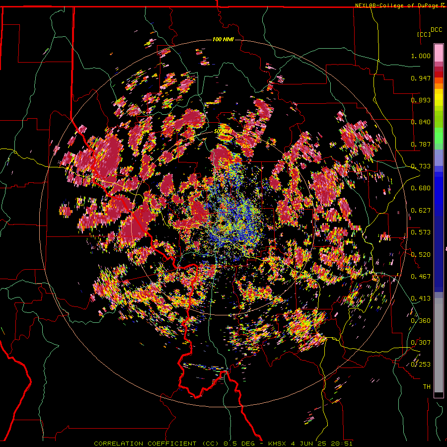447x447 pixels.
Task: Click the 0.893 legend value
Action: pos(421,100)
